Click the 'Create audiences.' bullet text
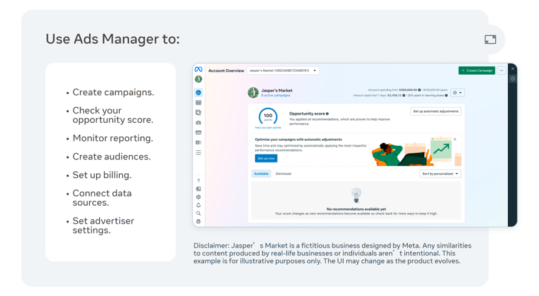 pyautogui.click(x=112, y=156)
